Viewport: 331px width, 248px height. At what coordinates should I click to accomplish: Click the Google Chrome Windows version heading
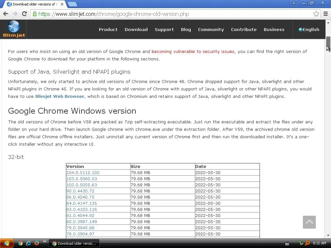click(x=72, y=111)
